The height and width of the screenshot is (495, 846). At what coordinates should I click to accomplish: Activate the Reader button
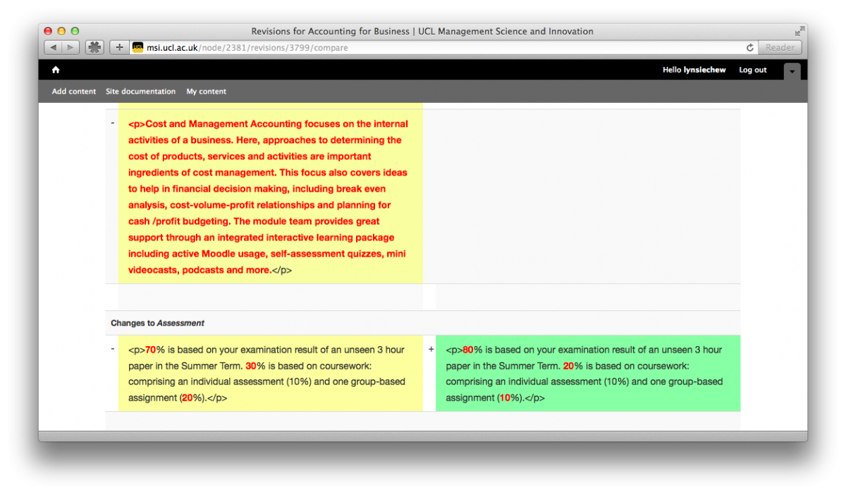click(x=780, y=47)
